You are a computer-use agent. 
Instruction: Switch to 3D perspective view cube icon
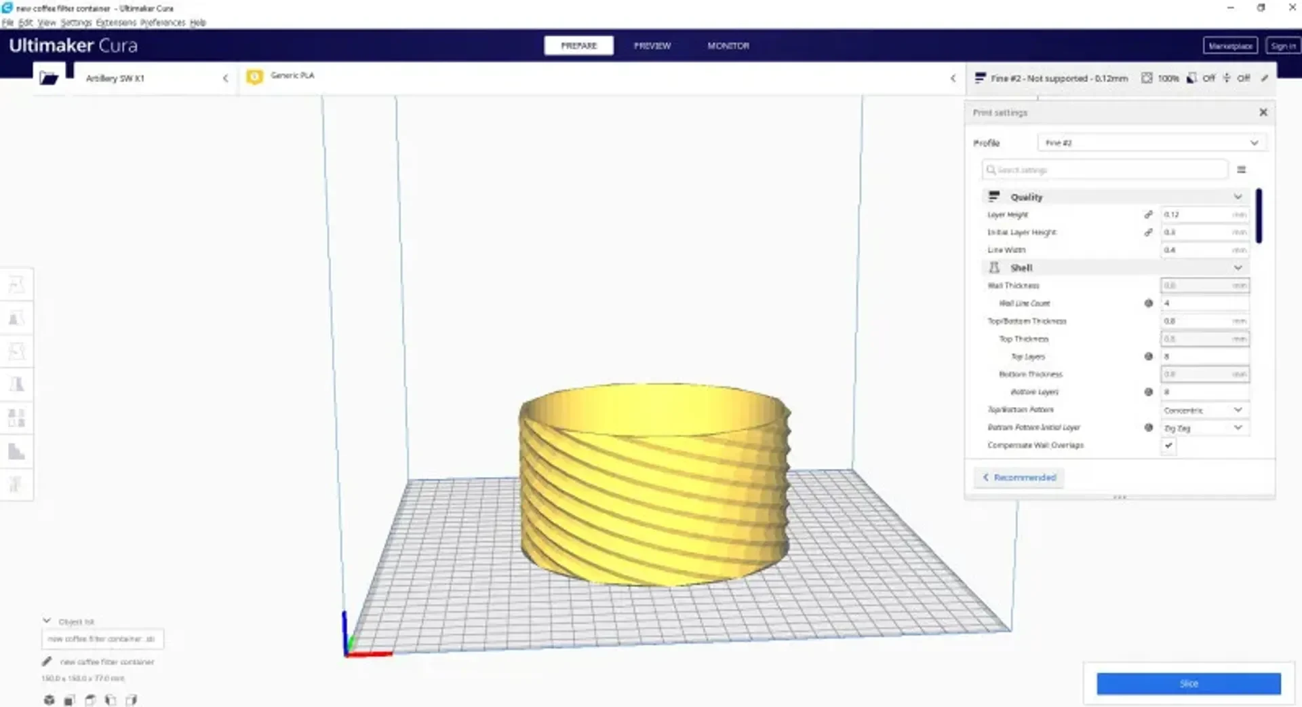[49, 700]
